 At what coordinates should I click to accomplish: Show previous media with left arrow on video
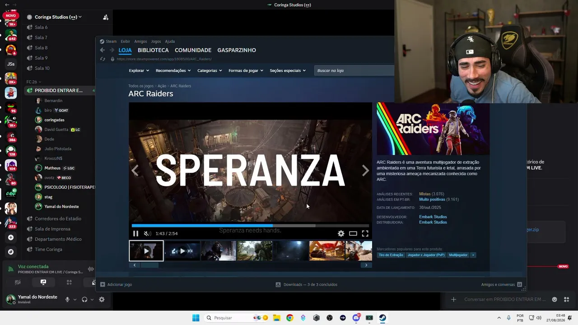(135, 170)
